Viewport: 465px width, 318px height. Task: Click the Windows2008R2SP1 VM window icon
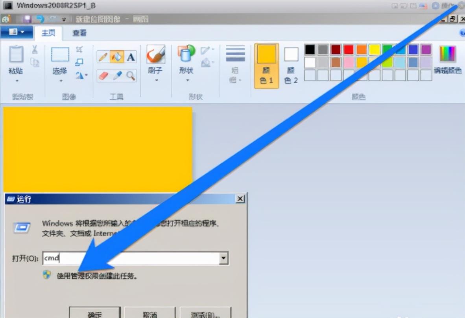[7, 5]
